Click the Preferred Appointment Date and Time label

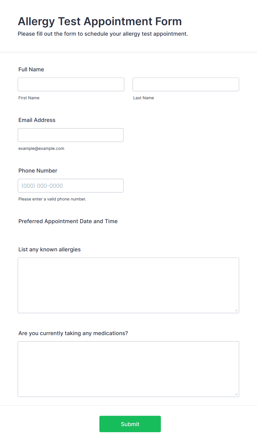pyautogui.click(x=68, y=221)
